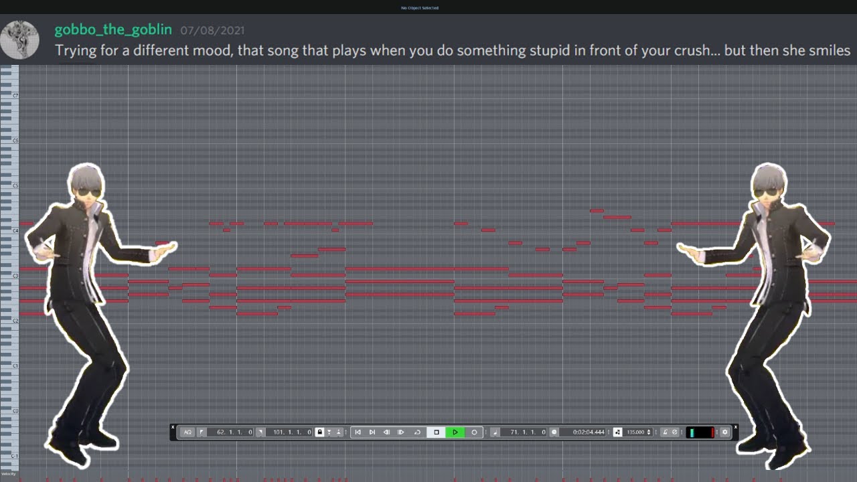Go to previous marker or start
Viewport: 857px width, 482px height.
tap(358, 432)
